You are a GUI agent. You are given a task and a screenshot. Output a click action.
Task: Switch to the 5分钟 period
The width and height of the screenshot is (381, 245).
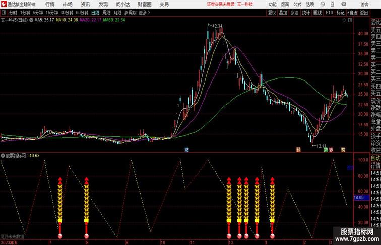pyautogui.click(x=38, y=13)
